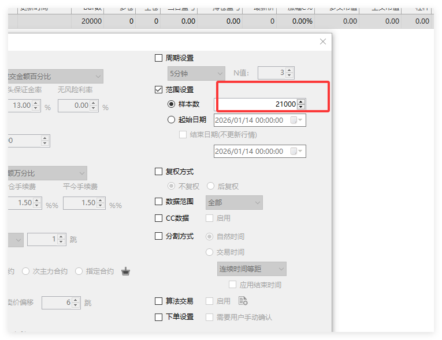442x340 pixels.
Task: Click the basket icon beside 指定合约
Action: click(x=126, y=271)
